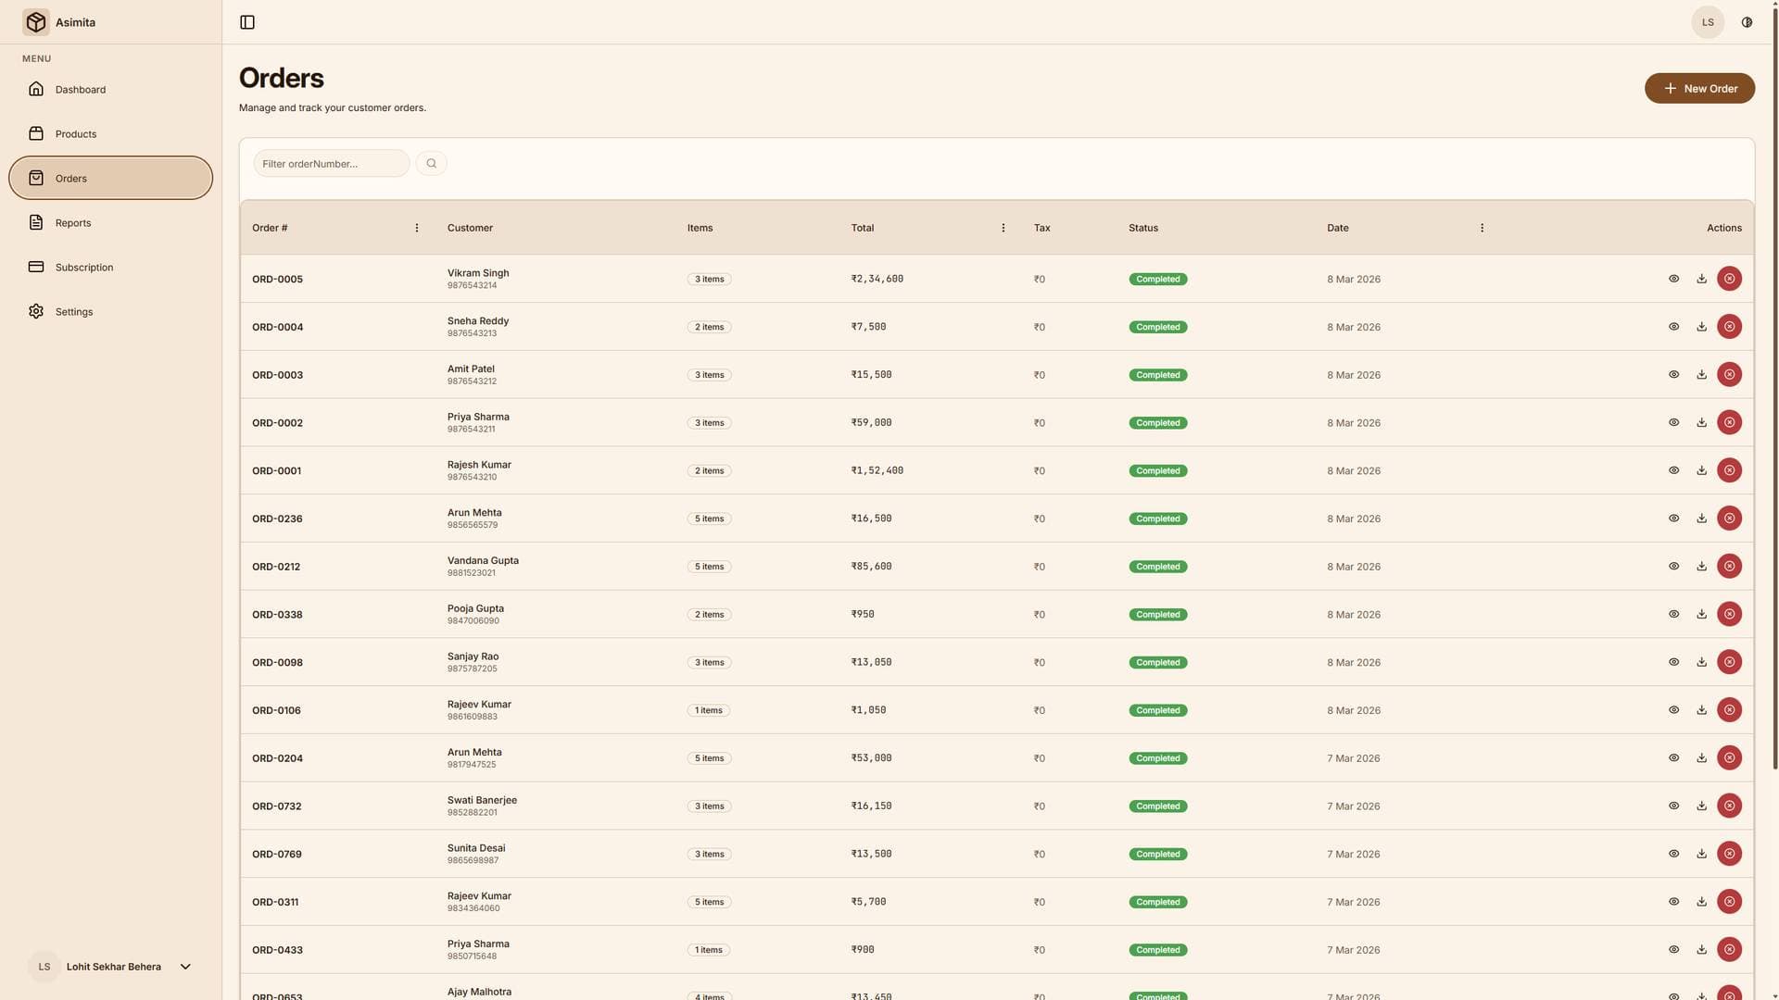Select Orders in the sidebar menu
Screen dimensions: 1779x1000
(70, 178)
